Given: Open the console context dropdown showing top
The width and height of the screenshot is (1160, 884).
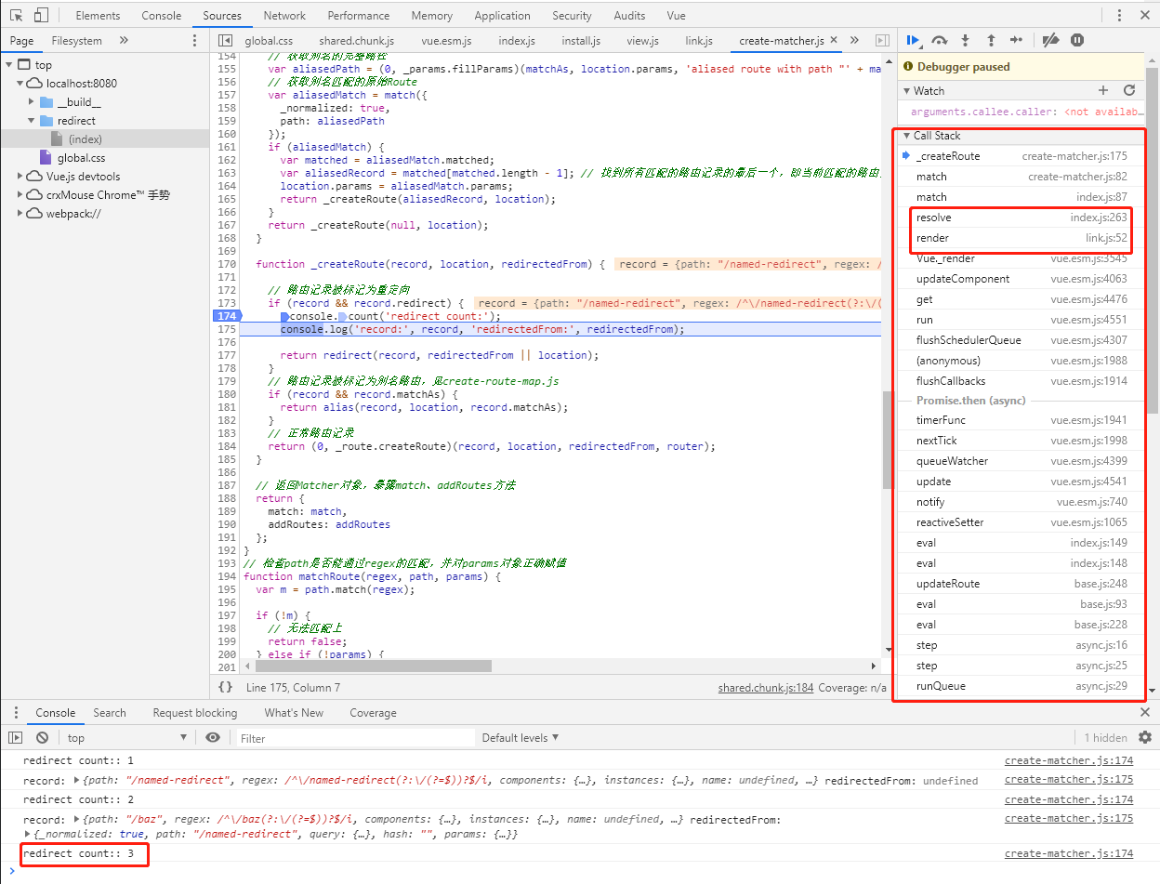Looking at the screenshot, I should [x=127, y=737].
